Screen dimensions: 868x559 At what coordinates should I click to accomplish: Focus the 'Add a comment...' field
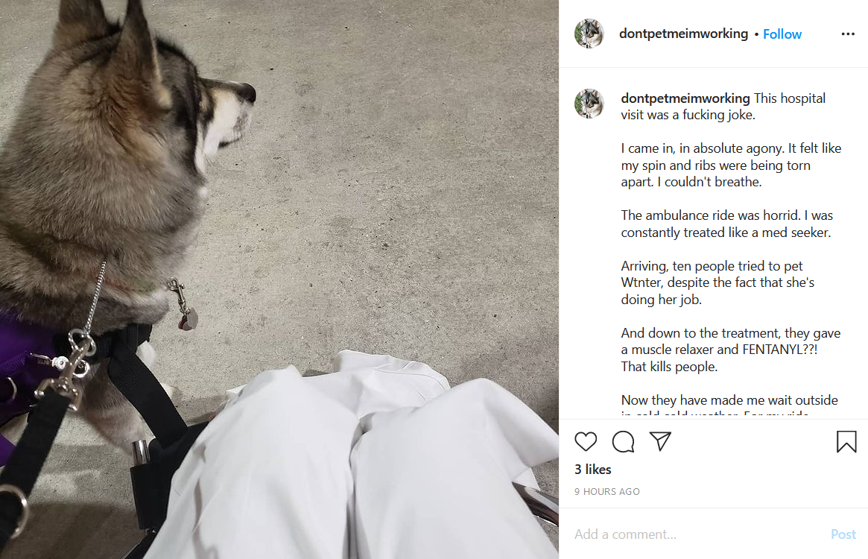pos(697,534)
